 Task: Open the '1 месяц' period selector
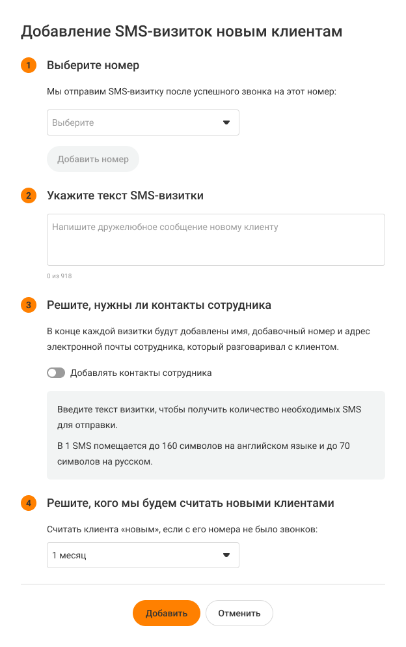pos(130,555)
